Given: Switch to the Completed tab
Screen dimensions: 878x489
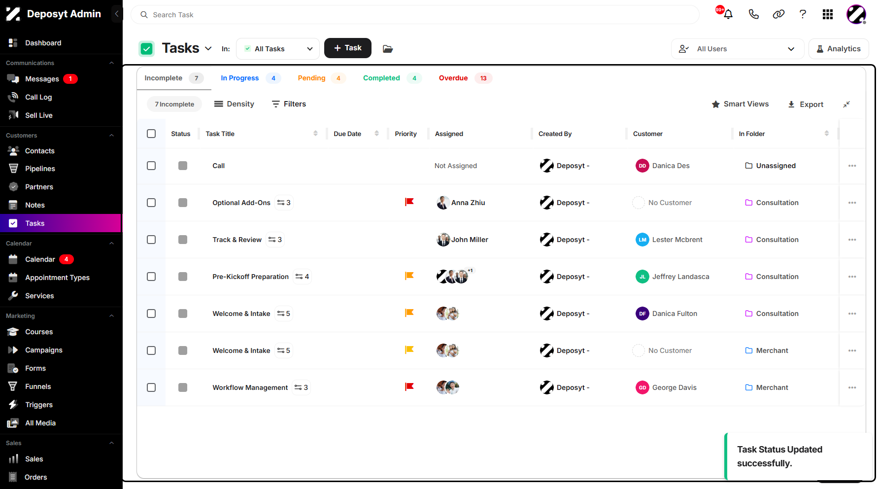Looking at the screenshot, I should 392,78.
